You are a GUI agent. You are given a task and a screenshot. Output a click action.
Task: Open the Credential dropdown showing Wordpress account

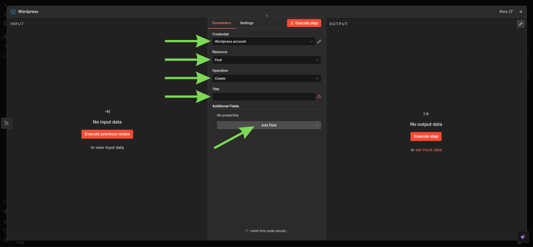(263, 42)
